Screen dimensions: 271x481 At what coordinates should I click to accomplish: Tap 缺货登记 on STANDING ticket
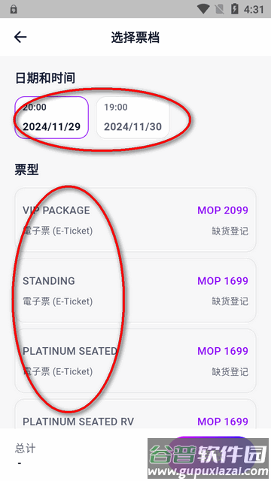(x=230, y=301)
